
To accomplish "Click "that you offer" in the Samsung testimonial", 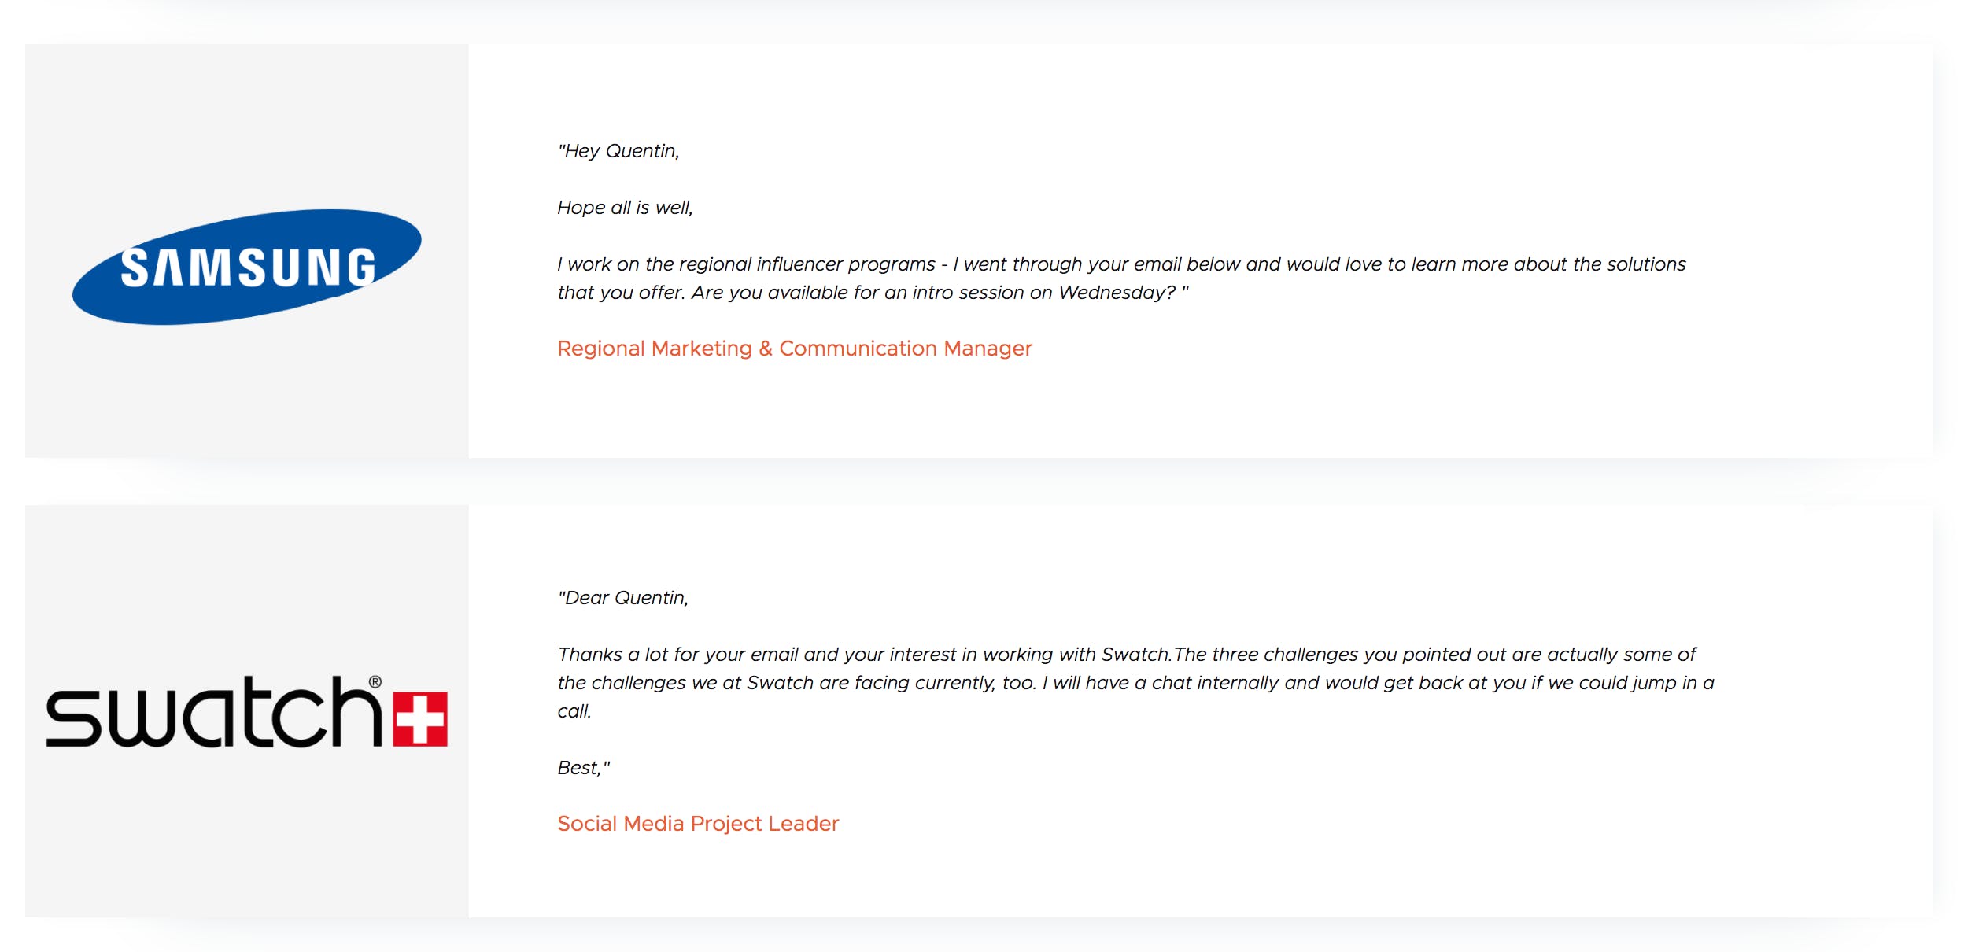I will tap(619, 293).
